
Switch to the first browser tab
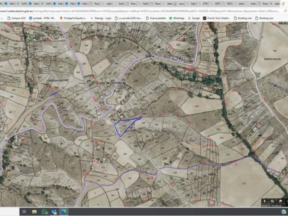5,3
